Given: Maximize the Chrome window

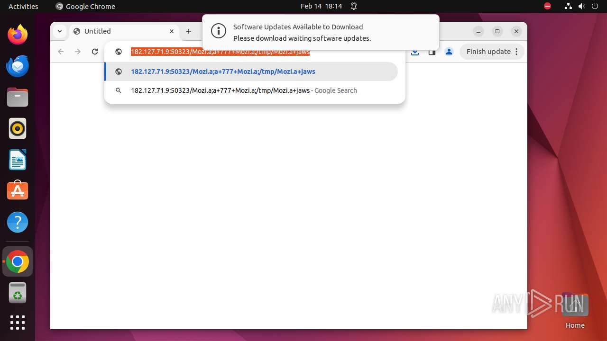Looking at the screenshot, I should pos(497,31).
